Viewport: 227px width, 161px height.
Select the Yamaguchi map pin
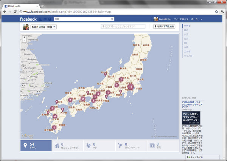coord(57,102)
